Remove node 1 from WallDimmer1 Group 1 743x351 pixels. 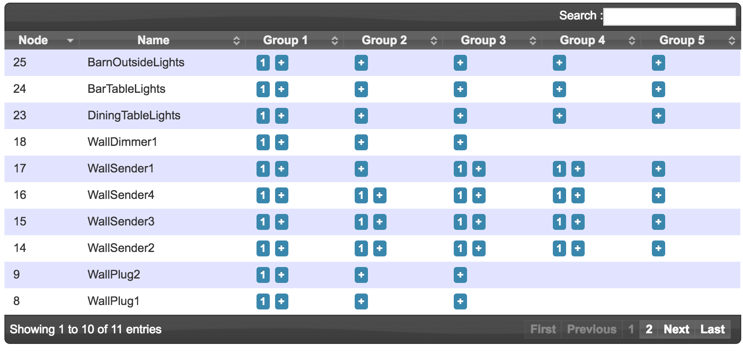pos(263,142)
